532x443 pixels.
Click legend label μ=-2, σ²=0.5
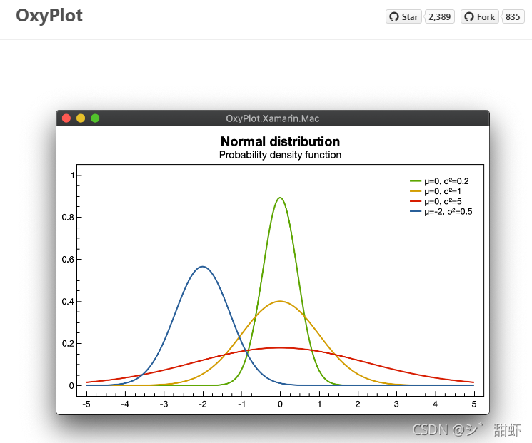(x=448, y=211)
